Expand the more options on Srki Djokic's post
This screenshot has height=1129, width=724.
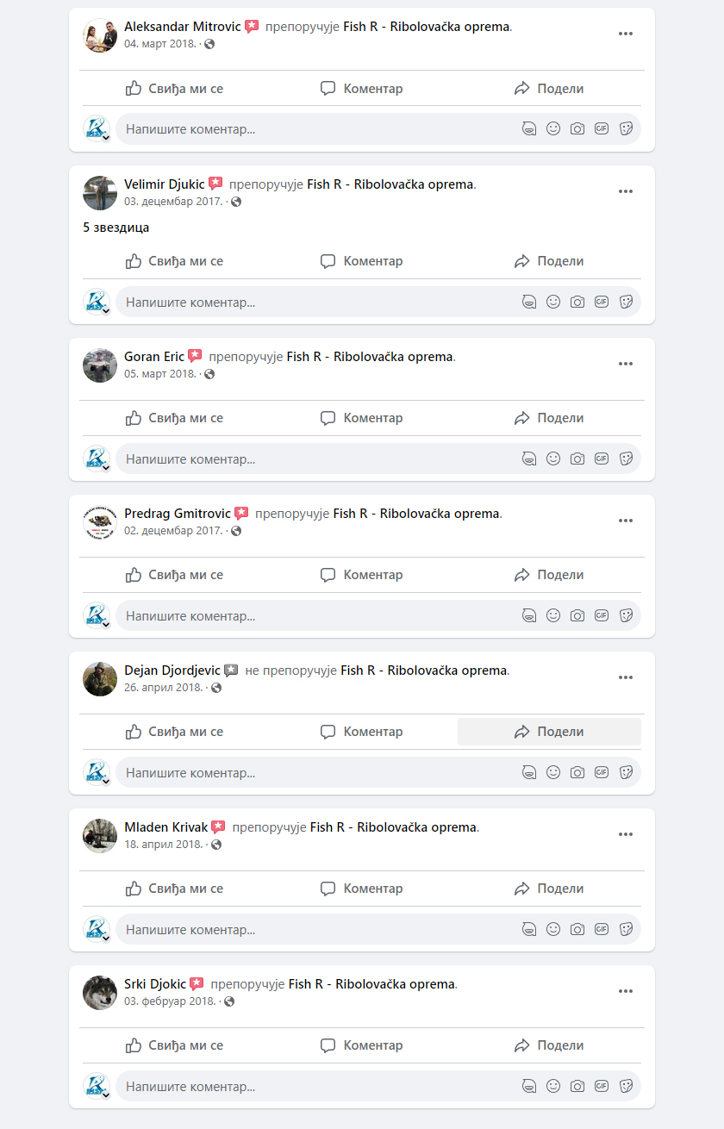626,991
